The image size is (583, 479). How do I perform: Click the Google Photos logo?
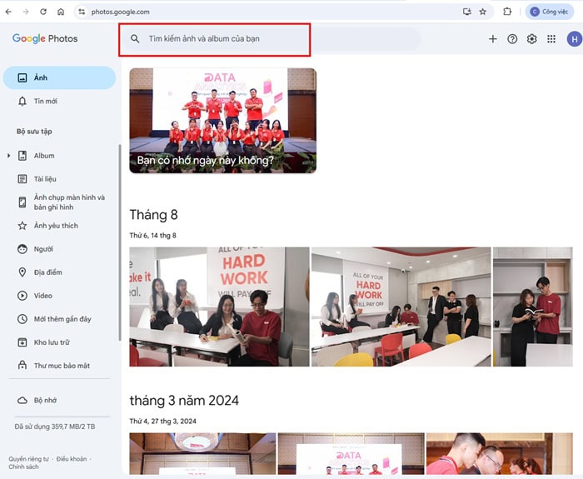(x=45, y=38)
